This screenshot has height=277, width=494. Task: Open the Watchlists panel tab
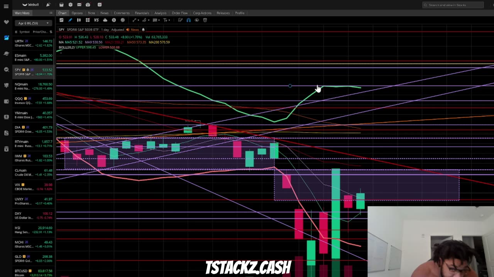pyautogui.click(x=22, y=13)
